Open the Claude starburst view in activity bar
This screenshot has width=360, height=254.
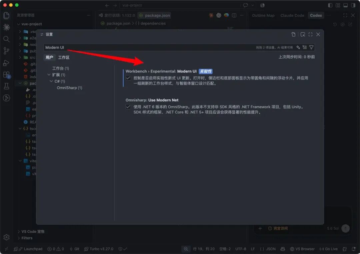[x=6, y=27]
